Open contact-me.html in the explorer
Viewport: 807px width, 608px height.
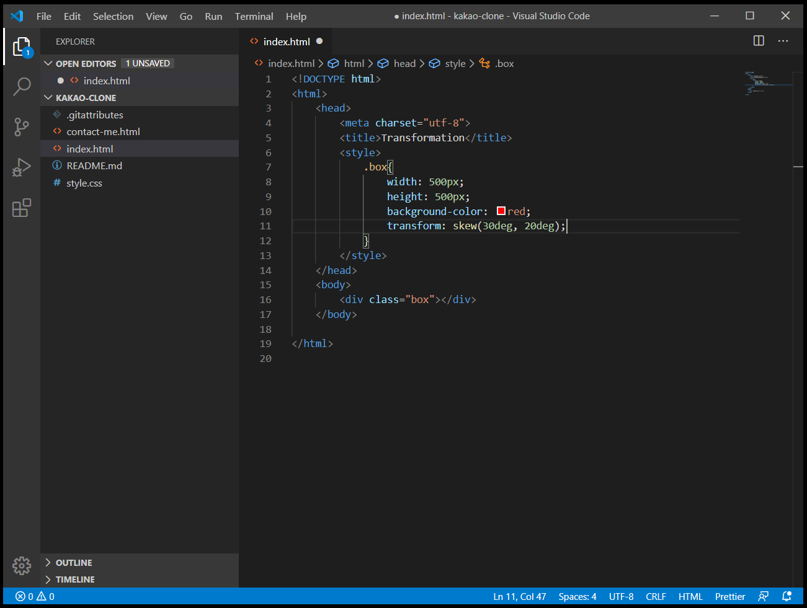pos(140,131)
